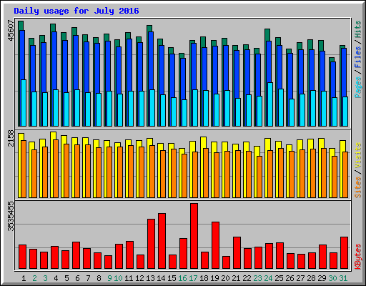The height and width of the screenshot is (286, 366).
Task: Click the cyan Pages bar for day 16
Action: [x=184, y=113]
